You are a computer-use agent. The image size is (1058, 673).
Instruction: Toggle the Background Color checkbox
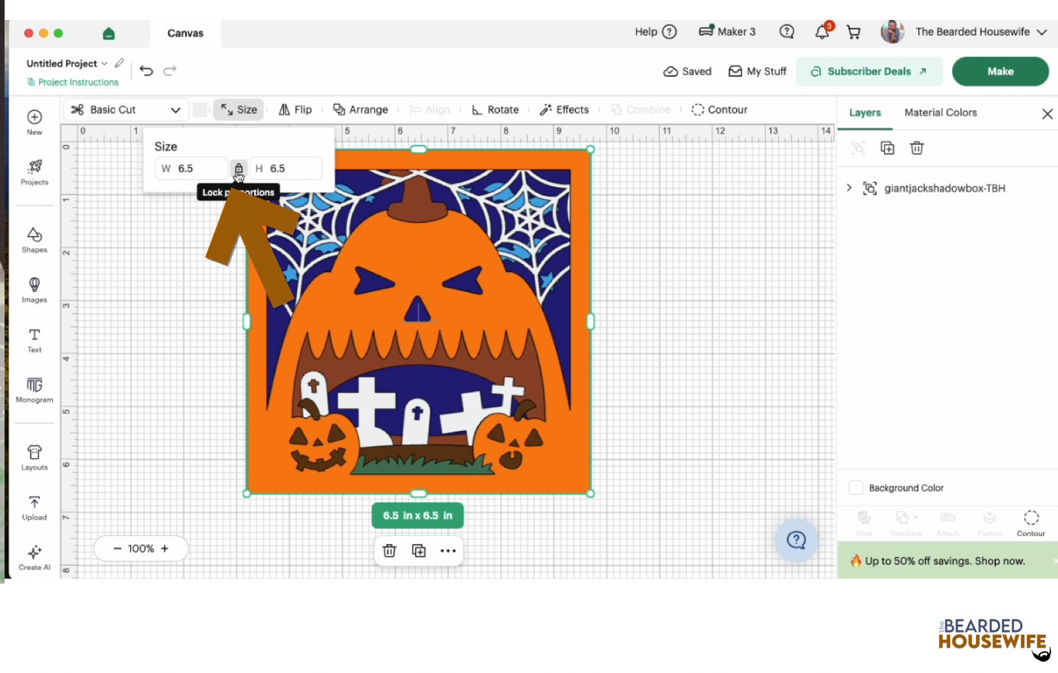[x=856, y=488]
